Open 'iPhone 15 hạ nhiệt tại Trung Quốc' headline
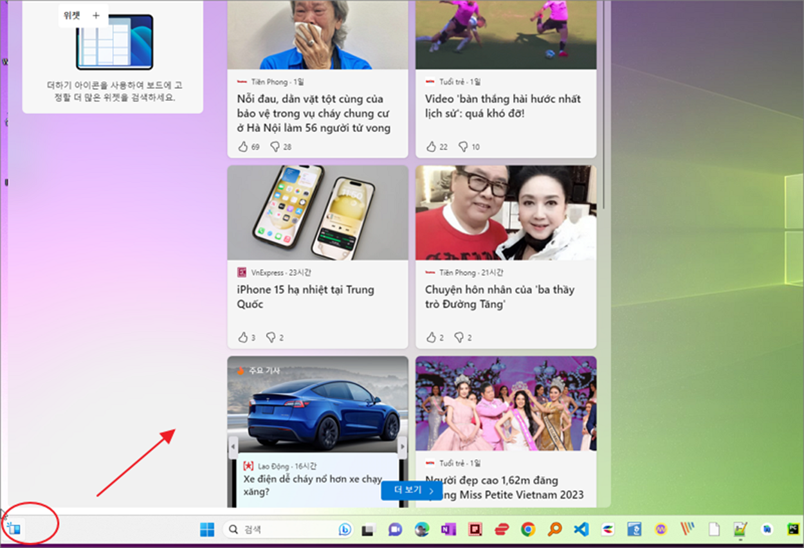The image size is (804, 548). click(x=306, y=297)
